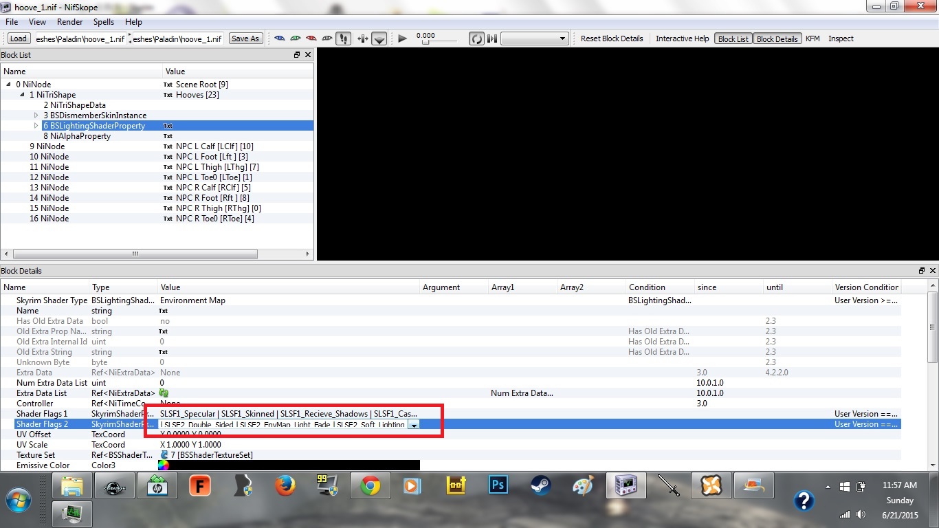The height and width of the screenshot is (528, 939).
Task: Open the Shader Flags 2 dropdown arrow
Action: 414,425
